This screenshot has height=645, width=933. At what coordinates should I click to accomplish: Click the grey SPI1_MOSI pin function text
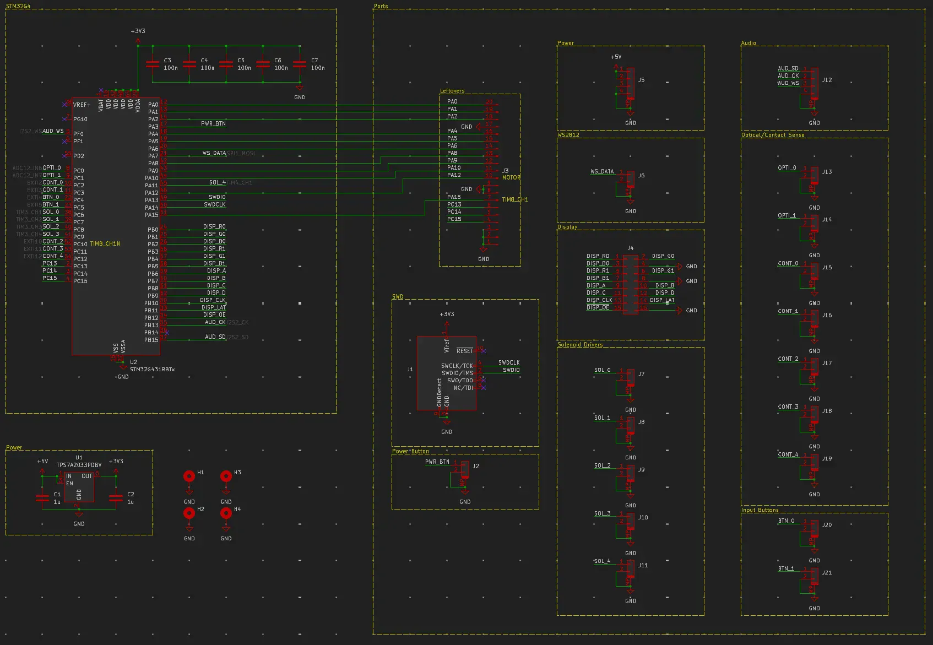pyautogui.click(x=241, y=153)
